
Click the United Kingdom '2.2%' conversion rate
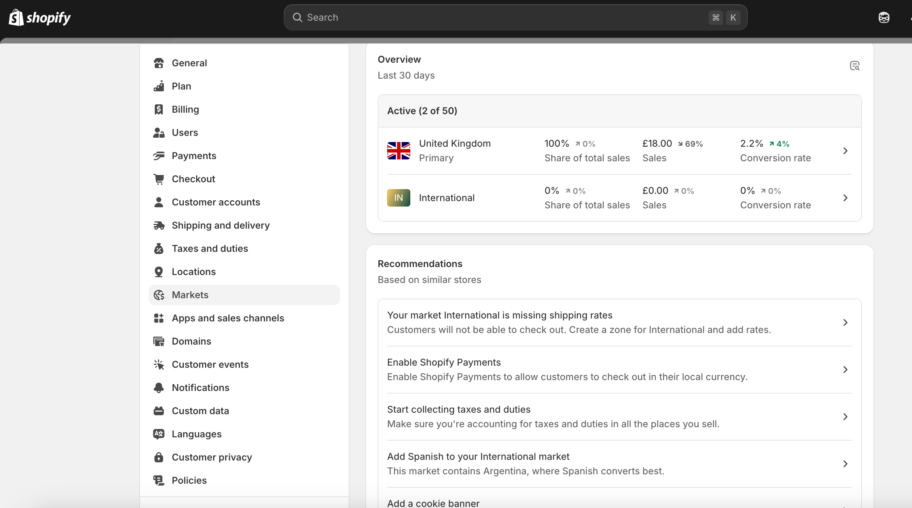(751, 143)
